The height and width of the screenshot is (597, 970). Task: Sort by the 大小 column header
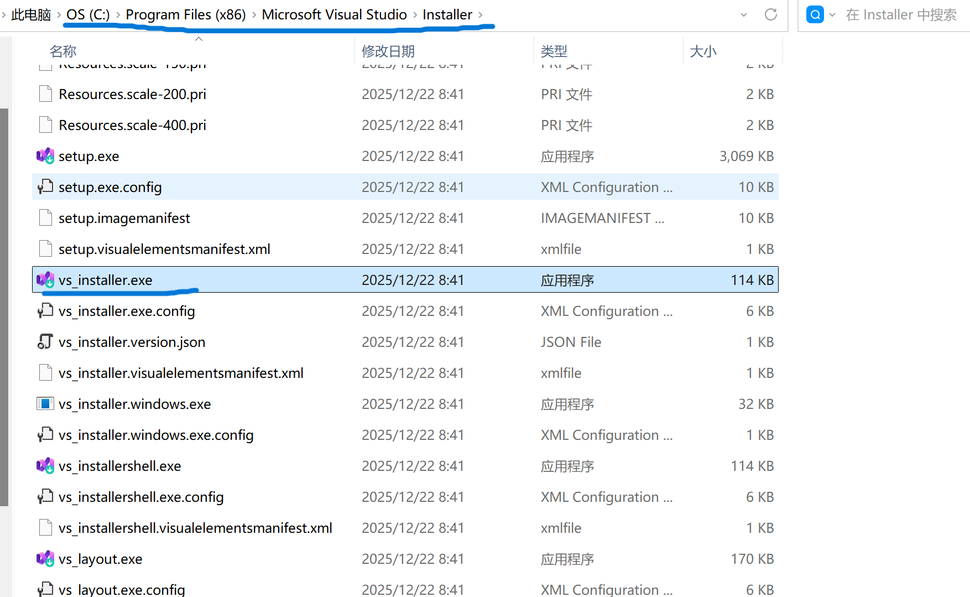703,51
